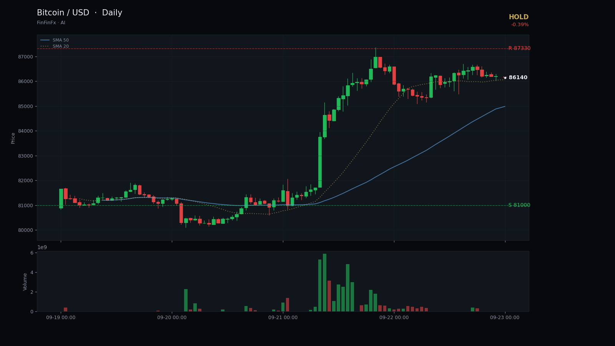Click the 1e9 volume scale label
Screen dimensions: 615x346
click(x=42, y=247)
